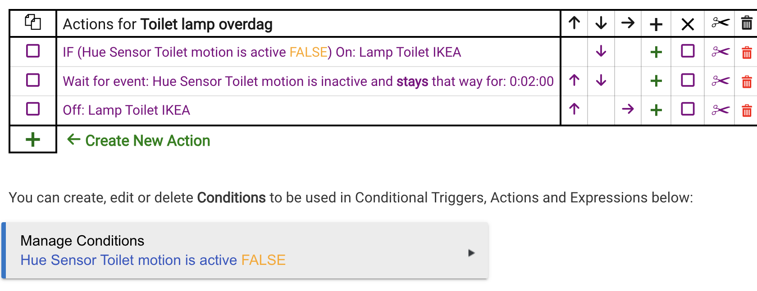The width and height of the screenshot is (757, 291).
Task: Insert action with green plus on Wait row
Action: pos(656,81)
